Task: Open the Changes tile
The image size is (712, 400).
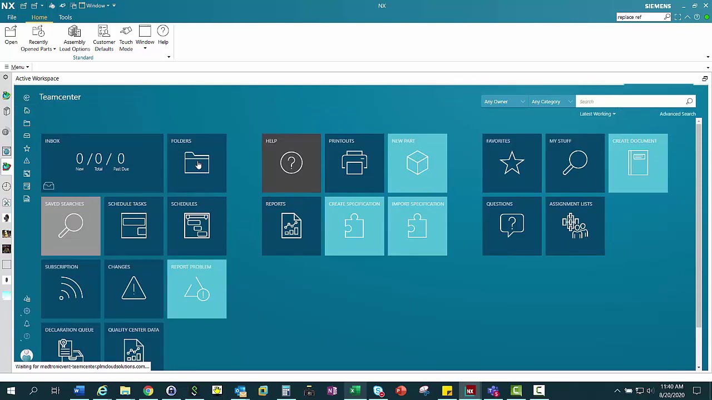Action: pyautogui.click(x=134, y=289)
